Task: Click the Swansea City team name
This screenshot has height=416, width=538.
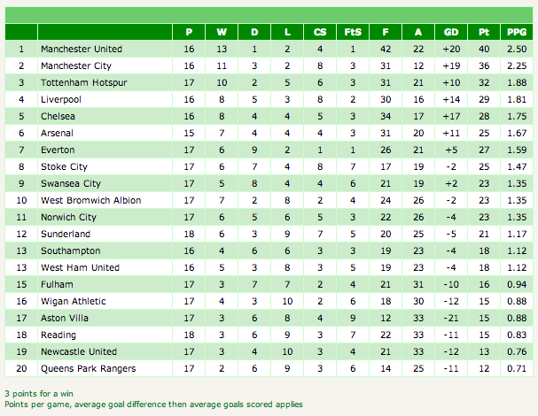Action: point(71,183)
